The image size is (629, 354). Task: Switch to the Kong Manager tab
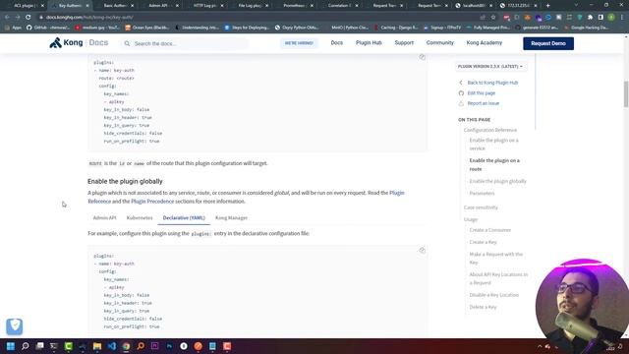pos(231,217)
